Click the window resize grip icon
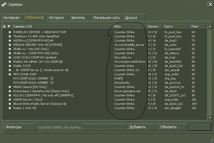Screen dimensions: 214x143 click(211, 140)
